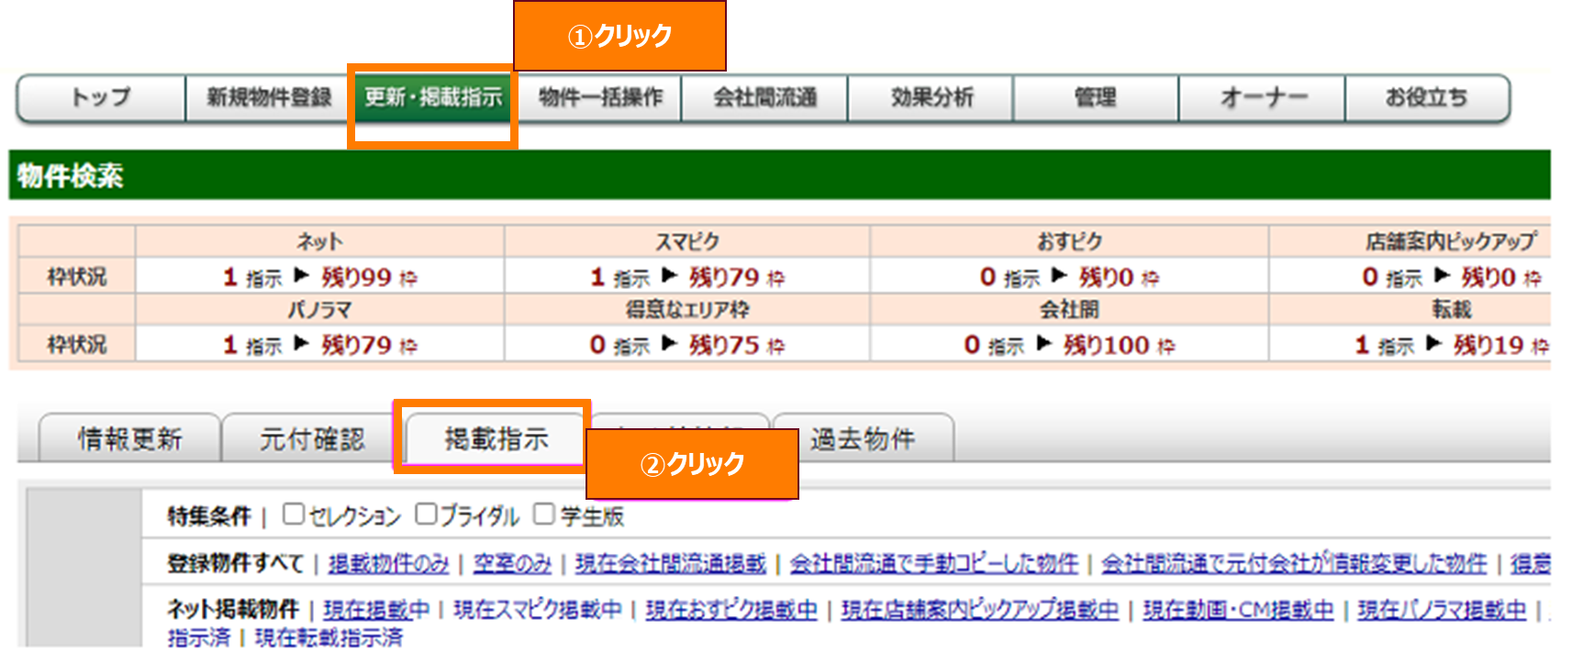Viewport: 1595px width, 663px height.
Task: Select the 会社間流通で手動コピーした物件 link
Action: pyautogui.click(x=933, y=564)
